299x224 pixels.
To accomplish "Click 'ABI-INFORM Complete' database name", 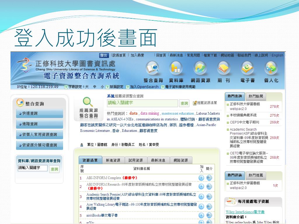I will 104,178.
